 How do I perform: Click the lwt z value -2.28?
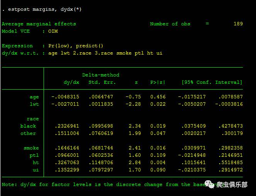point(133,104)
